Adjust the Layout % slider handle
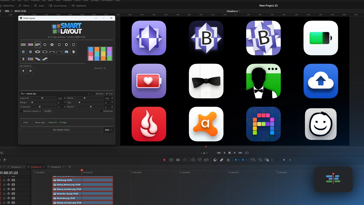This screenshot has height=205, width=364. 42,98
